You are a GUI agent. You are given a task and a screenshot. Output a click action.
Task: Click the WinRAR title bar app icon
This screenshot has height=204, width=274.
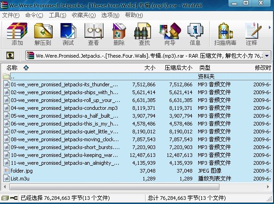[4, 5]
